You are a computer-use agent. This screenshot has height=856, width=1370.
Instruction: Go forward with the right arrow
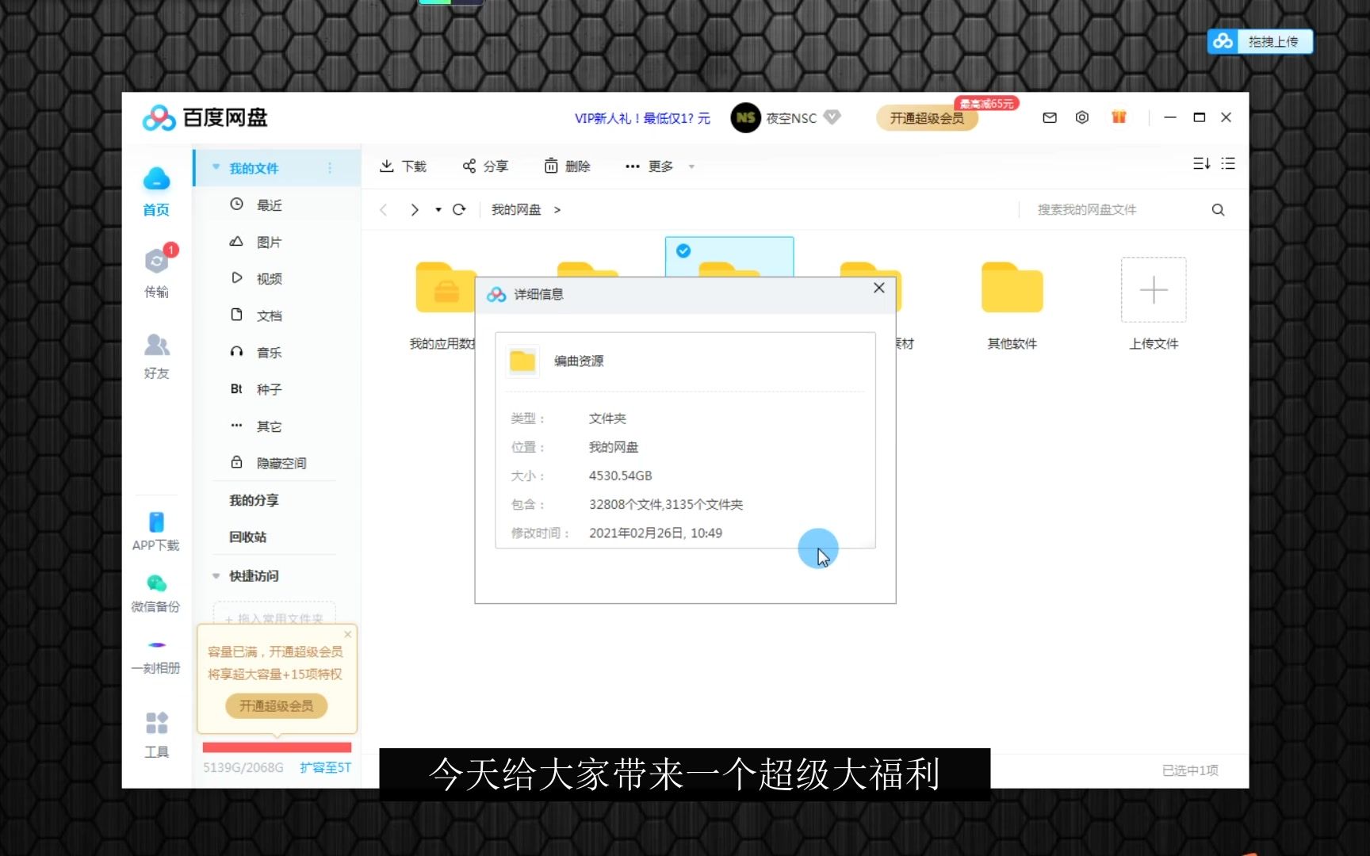pos(414,209)
